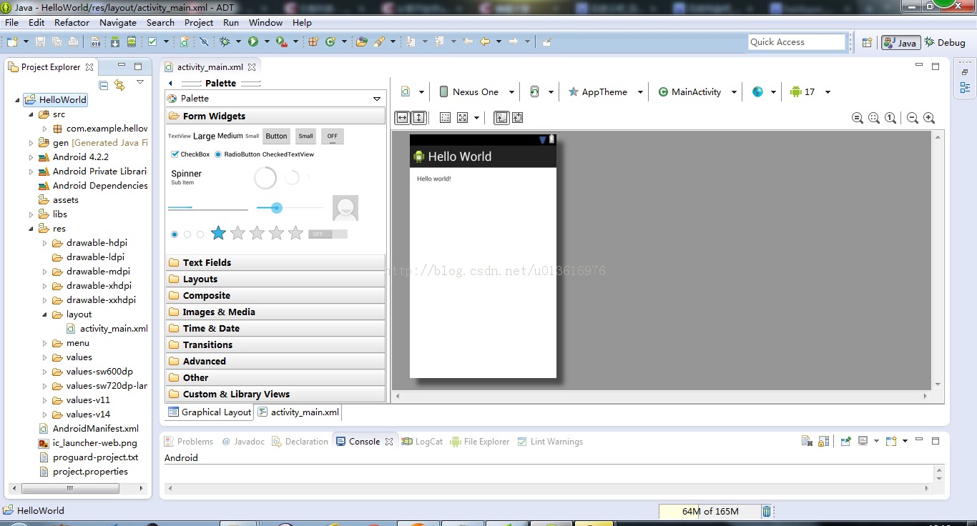Click Link with Editor arrows icon
The height and width of the screenshot is (526, 977).
coord(119,85)
